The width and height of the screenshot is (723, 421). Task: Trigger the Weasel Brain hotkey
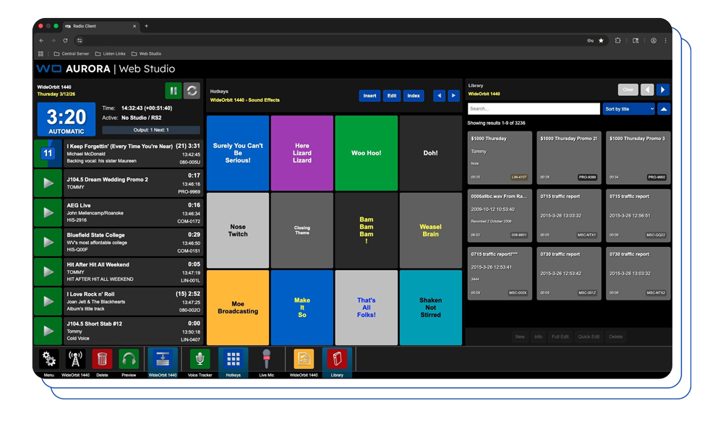click(x=431, y=230)
